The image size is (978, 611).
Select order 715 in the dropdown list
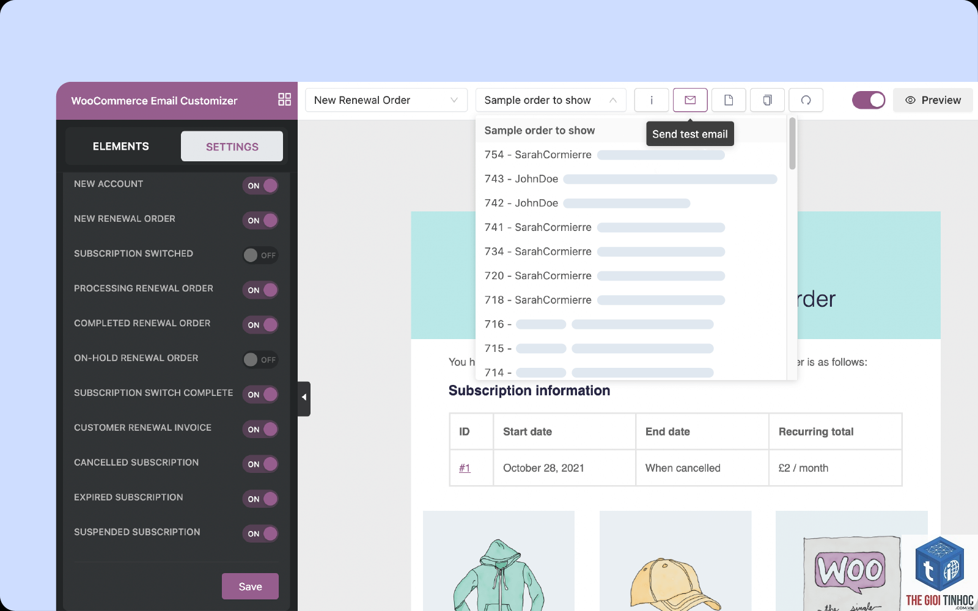(x=631, y=348)
